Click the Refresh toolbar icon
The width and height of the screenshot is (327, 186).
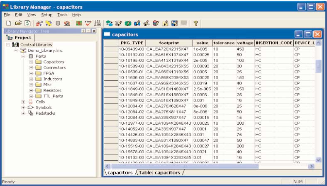27,24
